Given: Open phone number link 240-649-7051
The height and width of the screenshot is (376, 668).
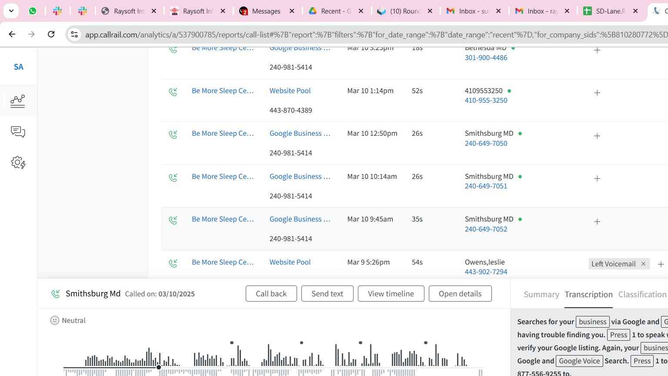Looking at the screenshot, I should pos(486,186).
